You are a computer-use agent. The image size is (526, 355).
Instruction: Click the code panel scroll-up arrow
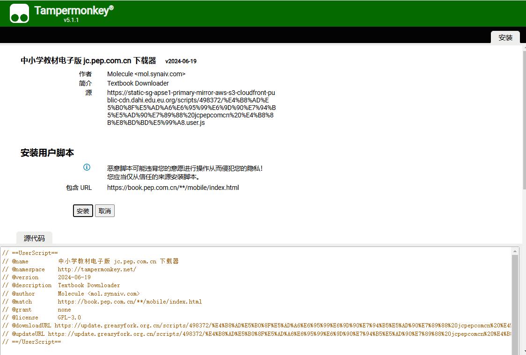point(515,251)
